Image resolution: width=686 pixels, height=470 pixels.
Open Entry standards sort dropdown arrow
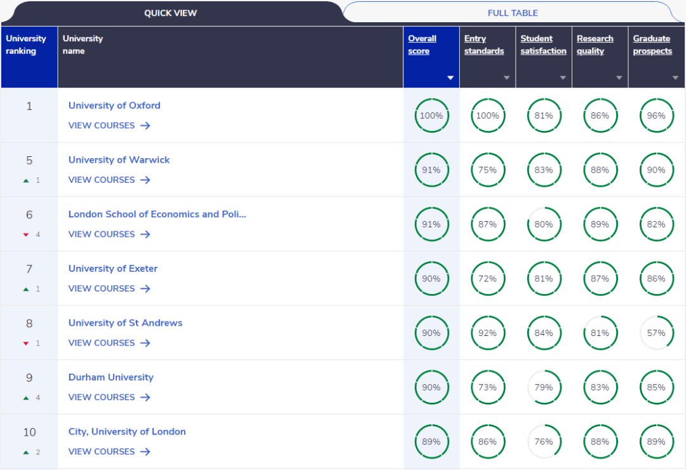pos(506,78)
